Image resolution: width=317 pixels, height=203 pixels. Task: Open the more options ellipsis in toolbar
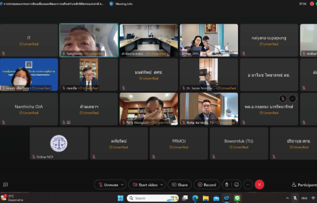(x=248, y=185)
